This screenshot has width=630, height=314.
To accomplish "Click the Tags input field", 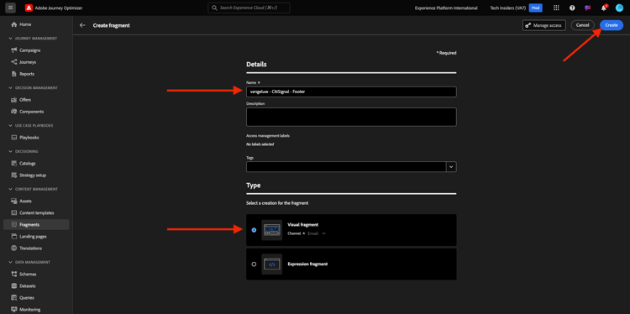I will (346, 166).
